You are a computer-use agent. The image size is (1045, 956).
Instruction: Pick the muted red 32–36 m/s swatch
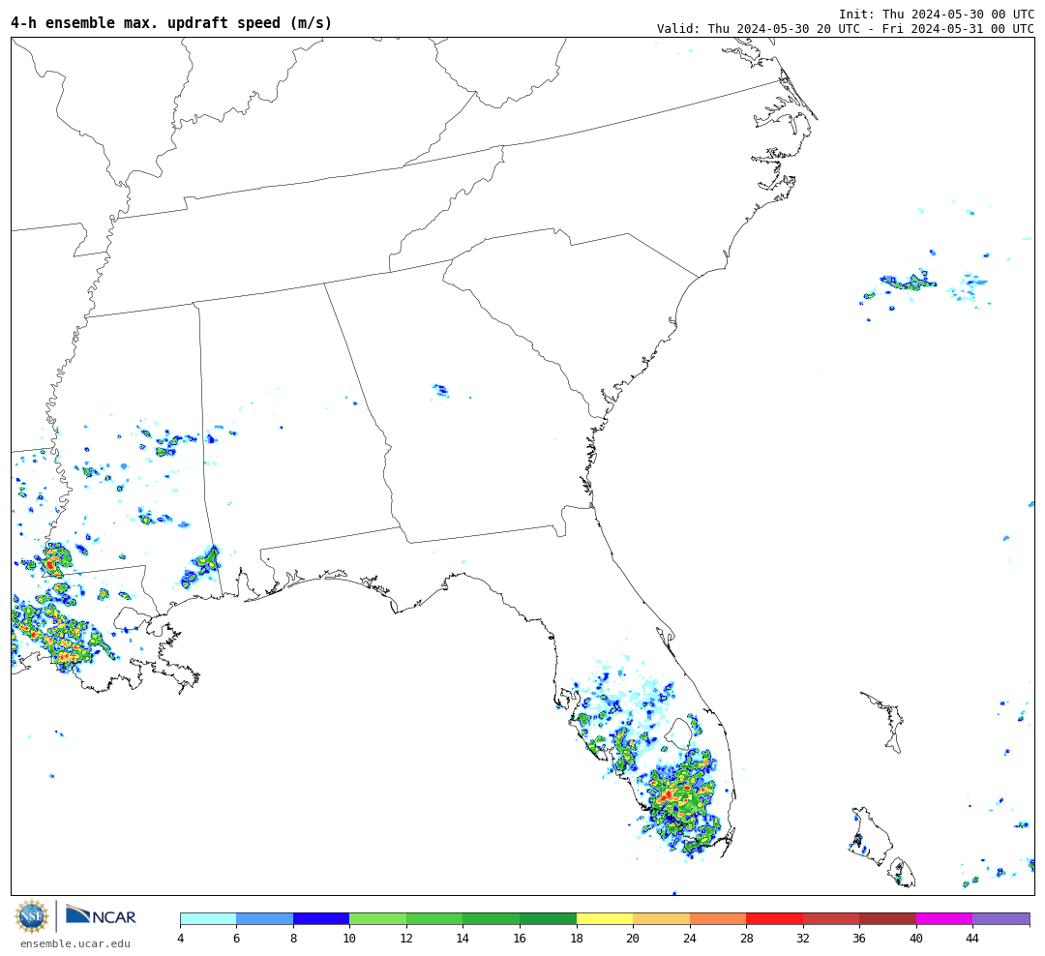pyautogui.click(x=831, y=918)
